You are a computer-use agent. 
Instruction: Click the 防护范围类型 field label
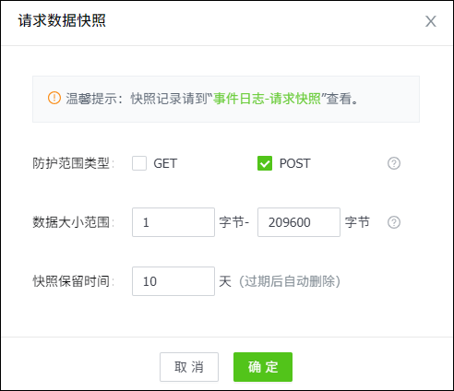73,163
